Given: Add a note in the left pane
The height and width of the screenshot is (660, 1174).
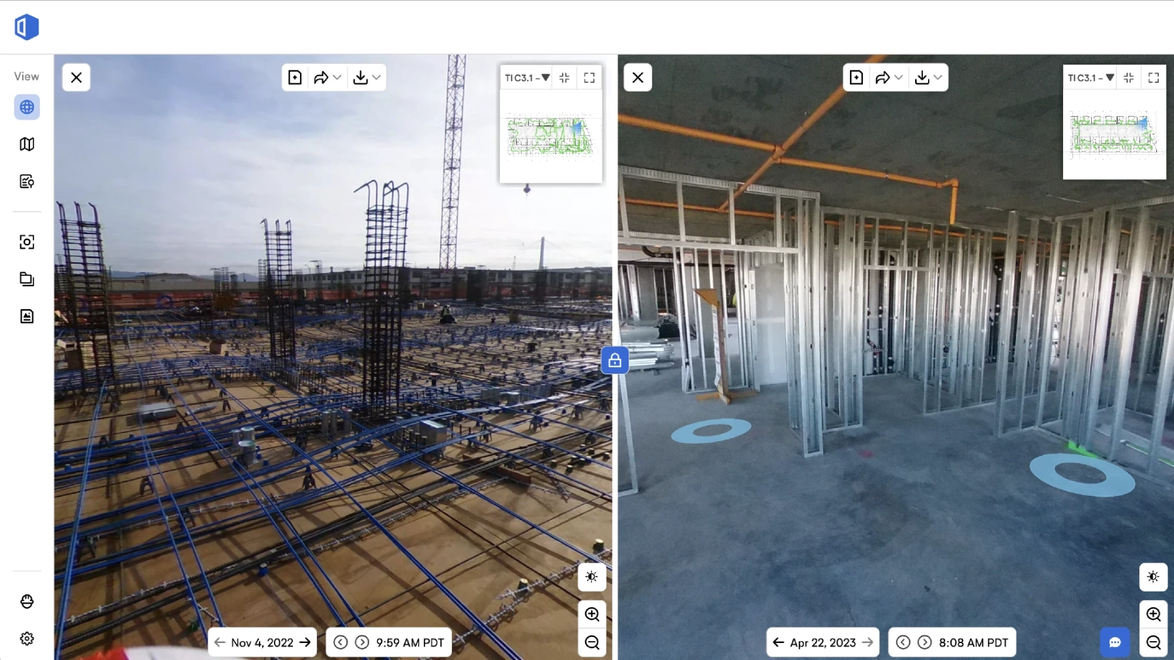Looking at the screenshot, I should pos(295,78).
